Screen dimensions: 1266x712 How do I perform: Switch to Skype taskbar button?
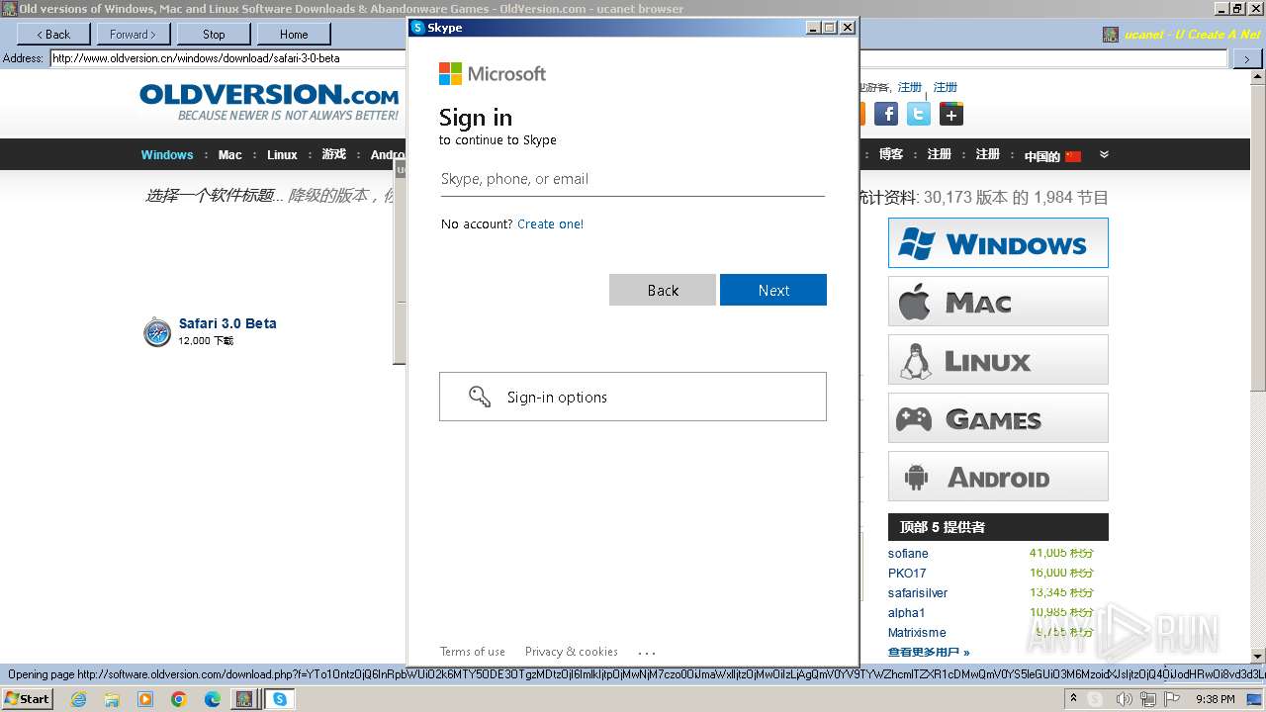[280, 699]
